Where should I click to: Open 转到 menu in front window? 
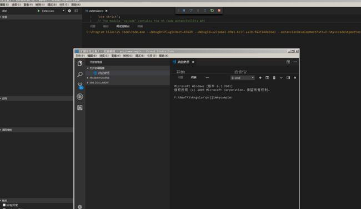click(128, 56)
